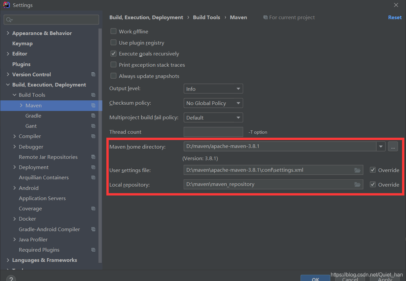Image resolution: width=406 pixels, height=281 pixels.
Task: Click Build Tools in the breadcrumb
Action: (206, 18)
